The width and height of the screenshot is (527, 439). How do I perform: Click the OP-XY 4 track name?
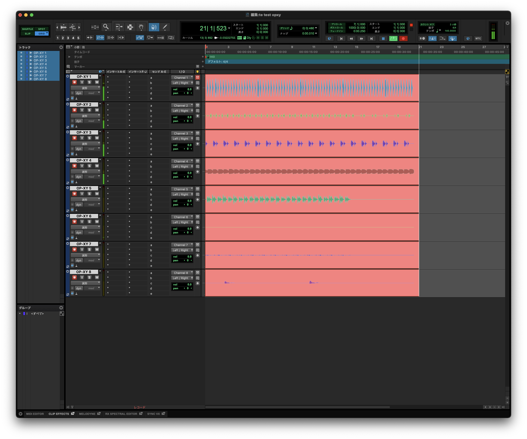pyautogui.click(x=84, y=160)
